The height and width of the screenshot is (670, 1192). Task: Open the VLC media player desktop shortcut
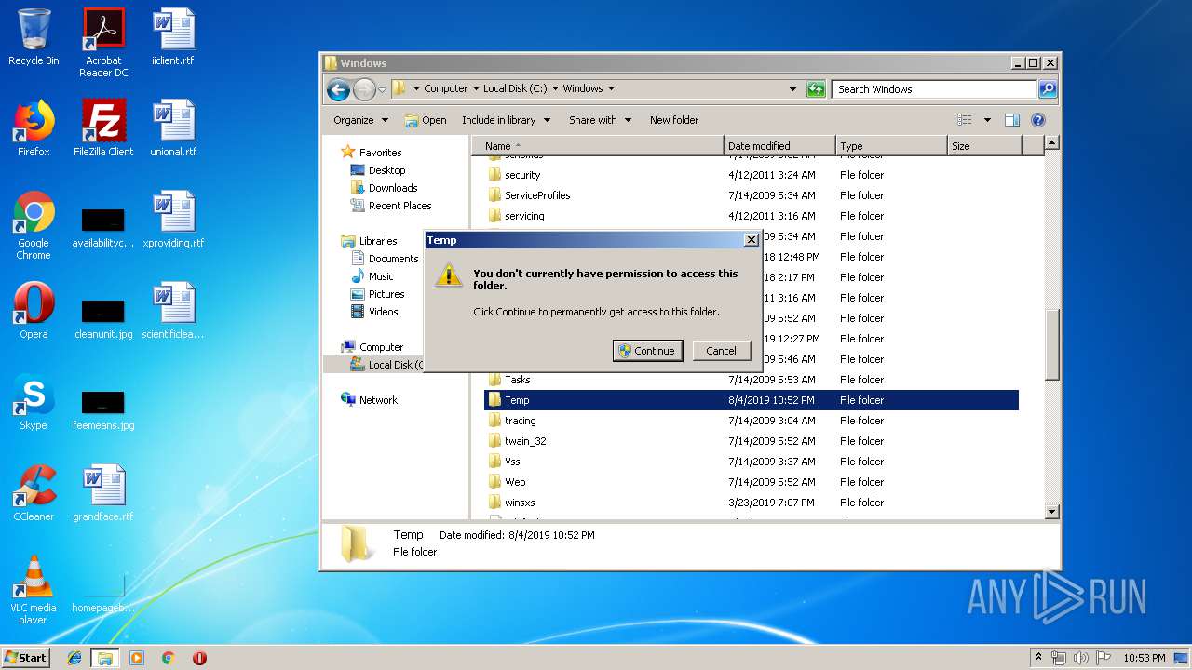coord(34,590)
